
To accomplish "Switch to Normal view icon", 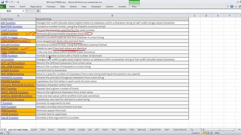I will (204, 133).
